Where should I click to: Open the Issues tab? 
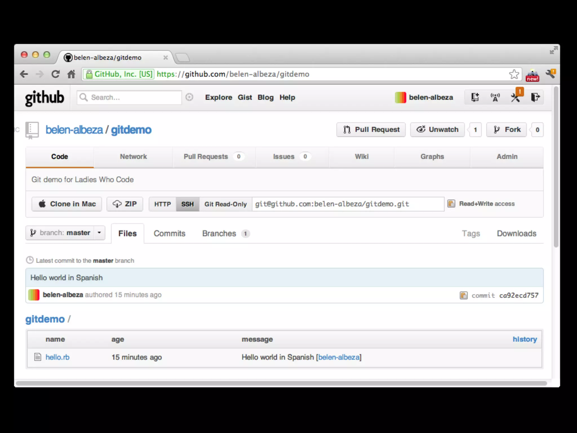[x=292, y=157]
